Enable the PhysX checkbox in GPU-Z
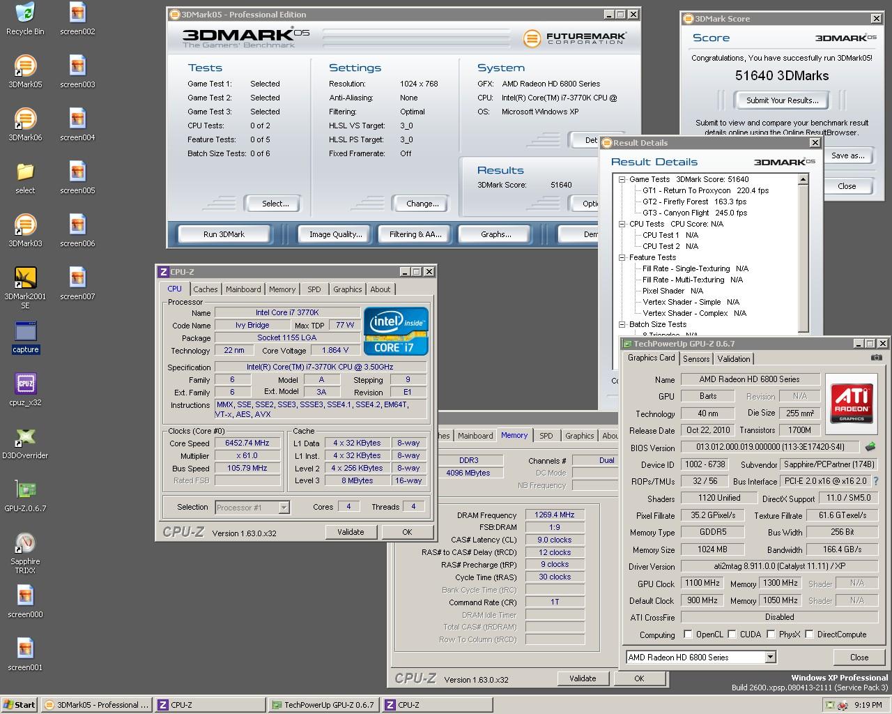Screen dimensions: 892x714 tap(771, 635)
